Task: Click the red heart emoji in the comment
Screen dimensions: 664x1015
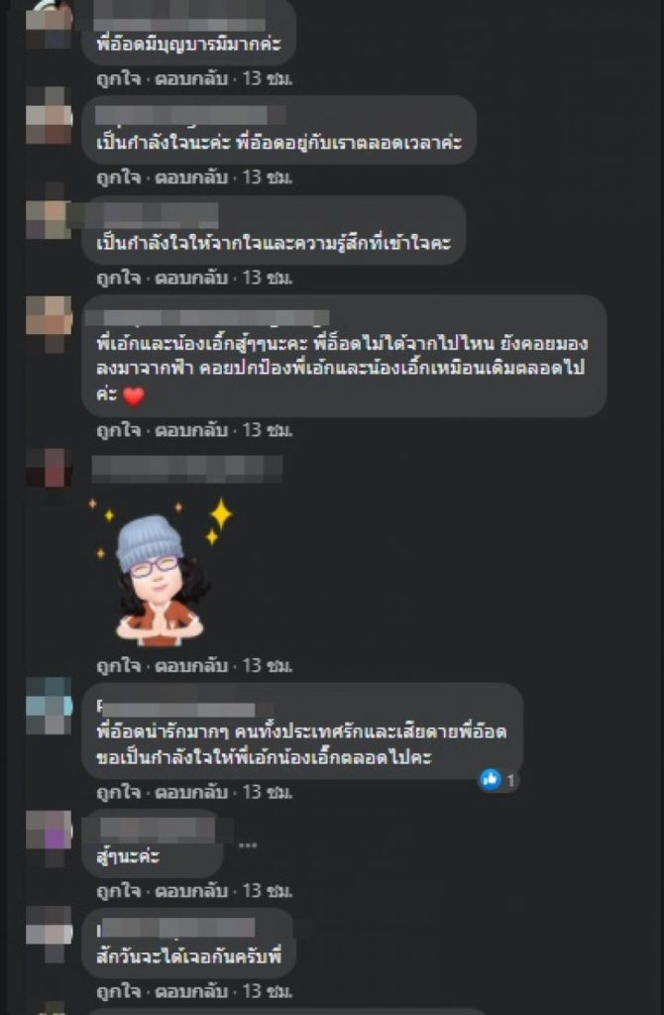Action: point(133,395)
